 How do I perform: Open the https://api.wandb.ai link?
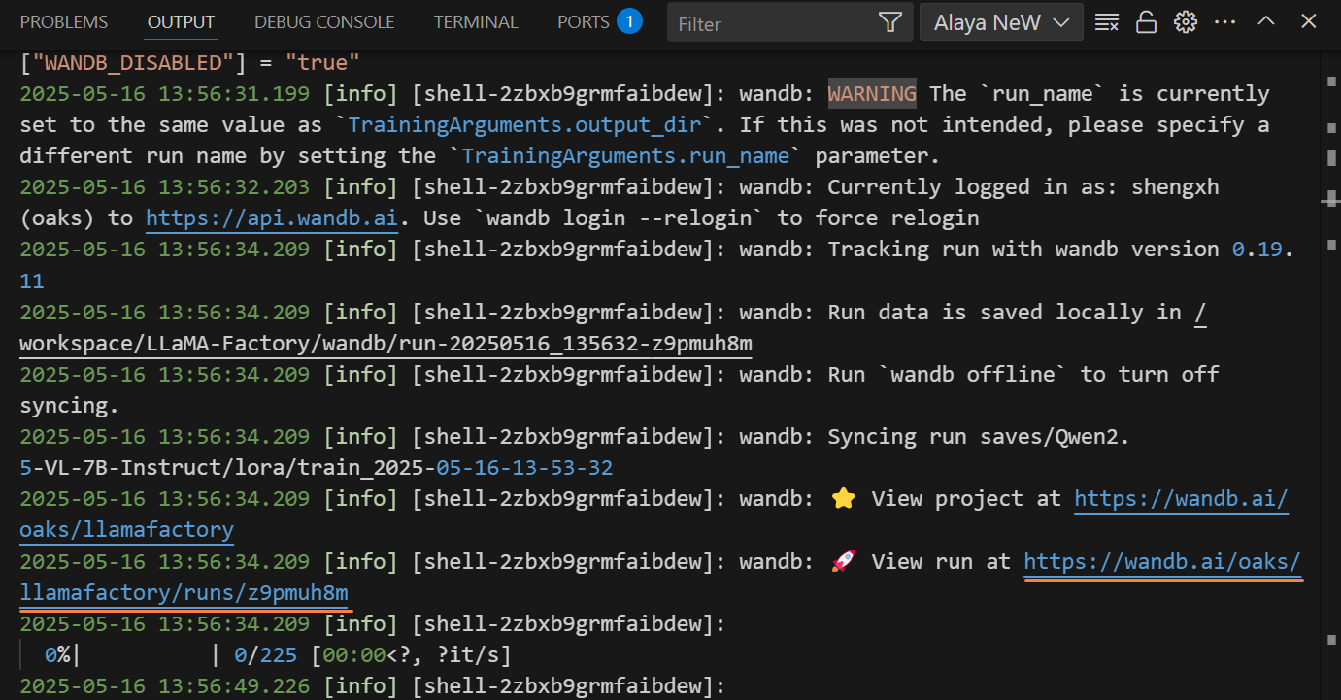pos(272,218)
